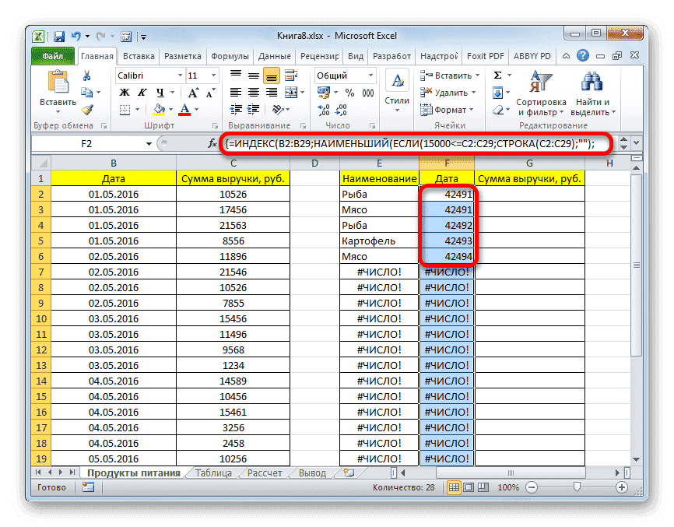Select the AutoSum (Σ) icon

(497, 75)
